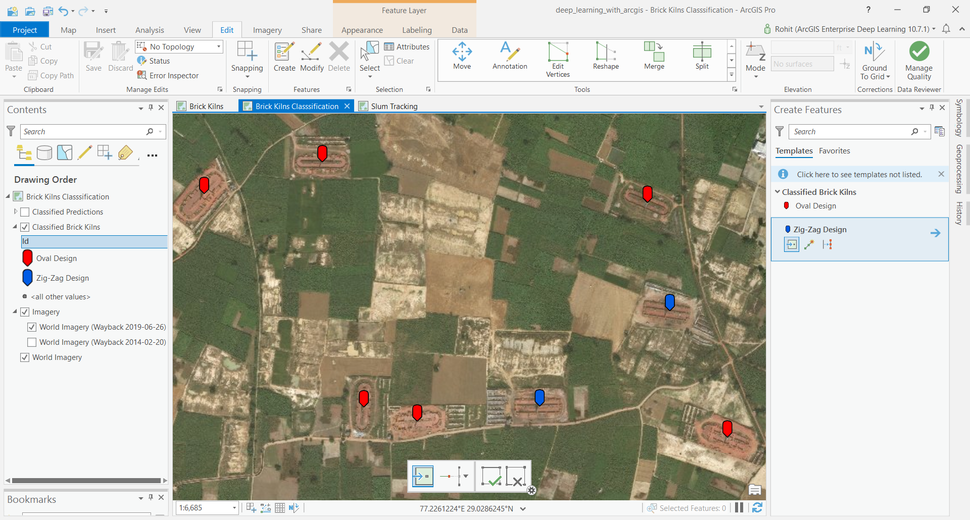Collapse the Classified Brick Kilns template group
The width and height of the screenshot is (970, 520).
click(x=778, y=192)
